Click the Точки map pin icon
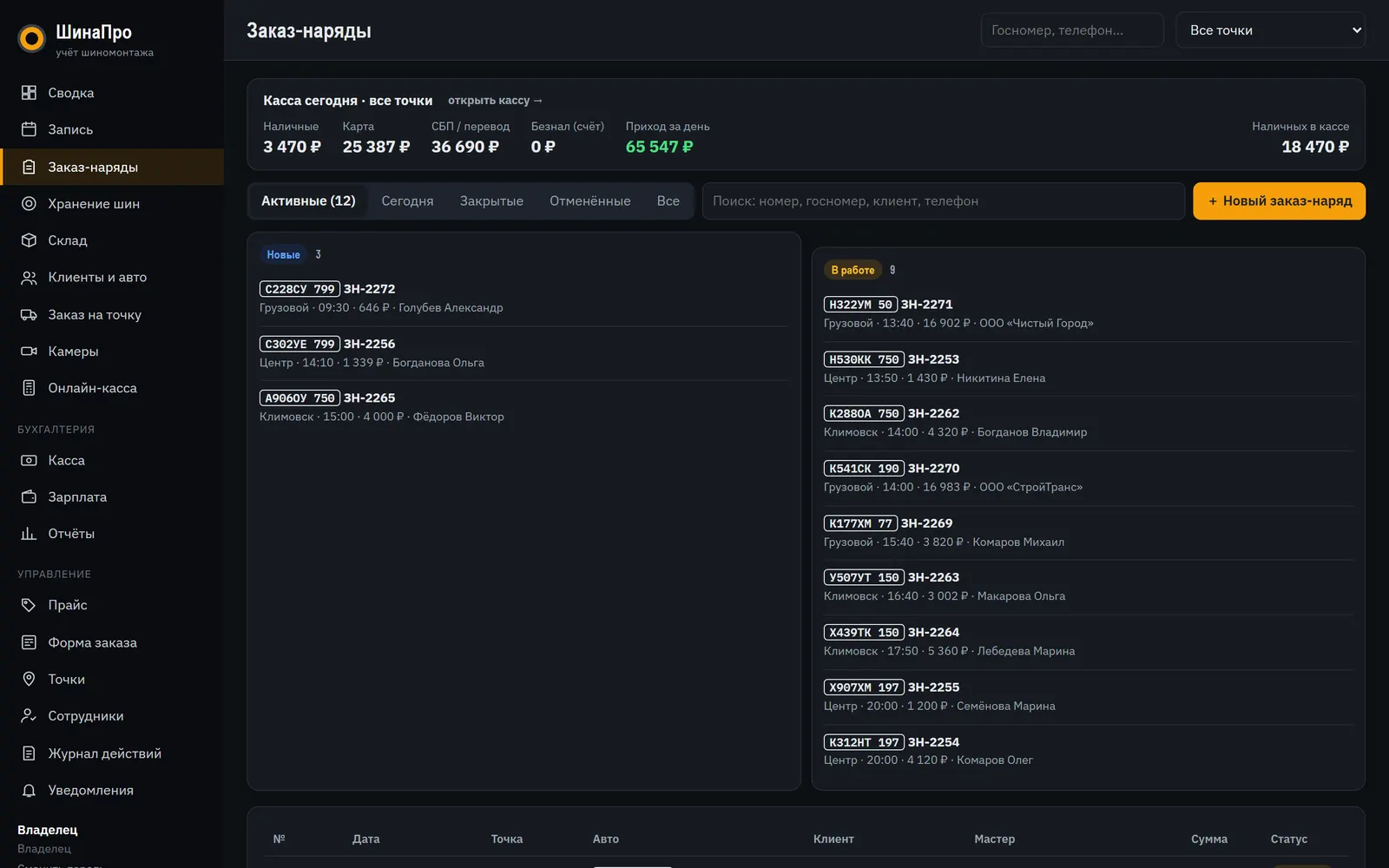The width and height of the screenshot is (1389, 868). tap(29, 680)
